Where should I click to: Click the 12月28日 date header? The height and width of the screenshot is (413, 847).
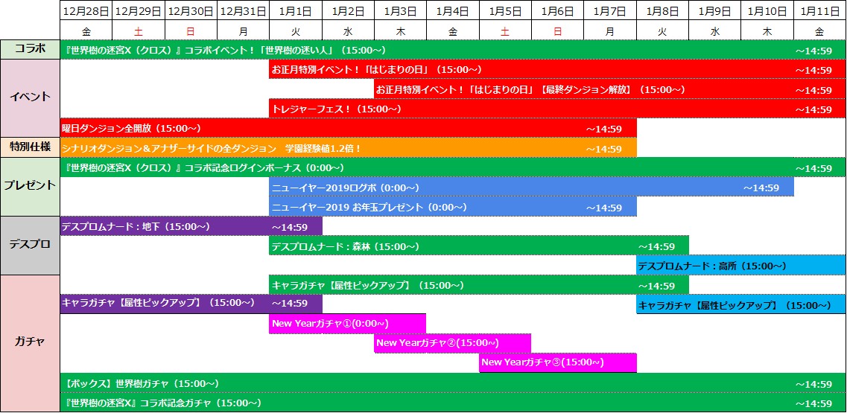tap(86, 11)
